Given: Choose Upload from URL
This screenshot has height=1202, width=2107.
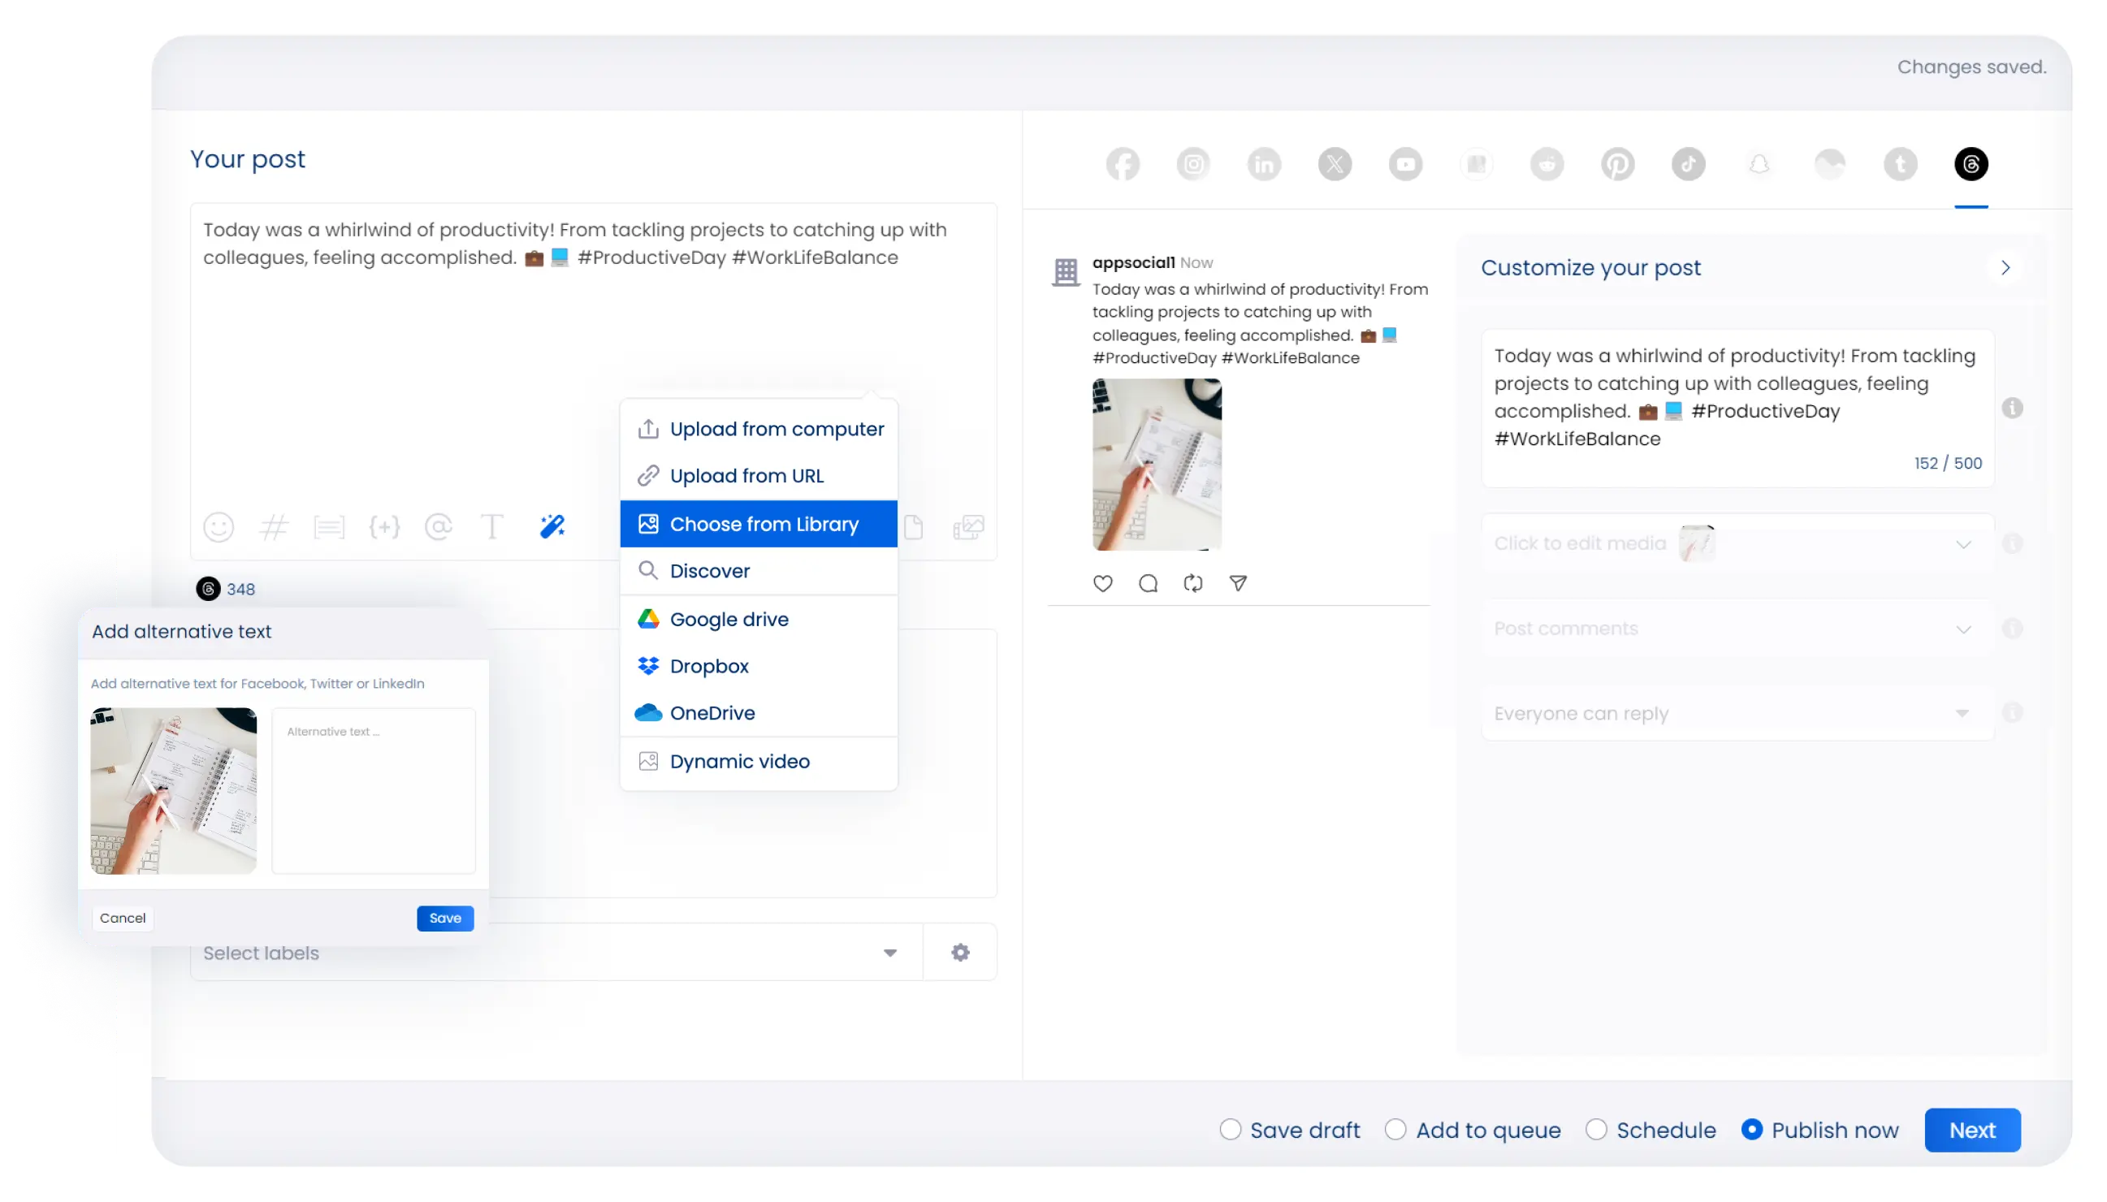Looking at the screenshot, I should (x=758, y=475).
